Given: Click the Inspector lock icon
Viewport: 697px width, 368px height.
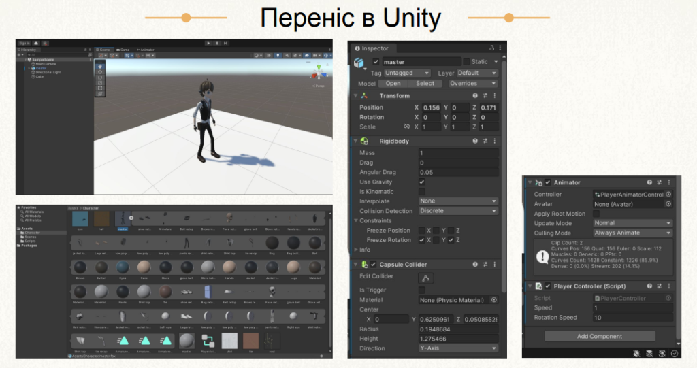Looking at the screenshot, I should click(491, 48).
